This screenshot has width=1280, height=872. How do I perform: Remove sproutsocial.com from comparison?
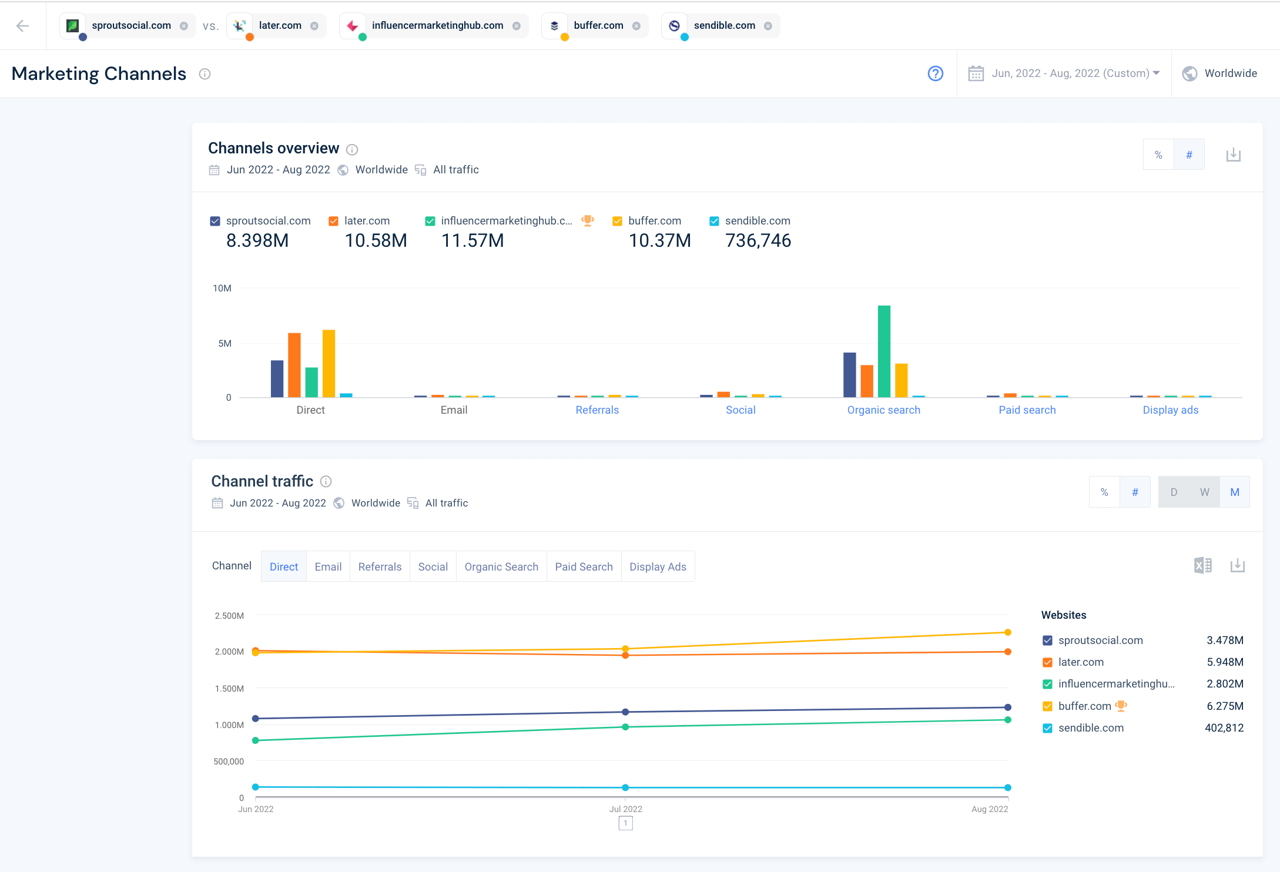click(x=184, y=26)
